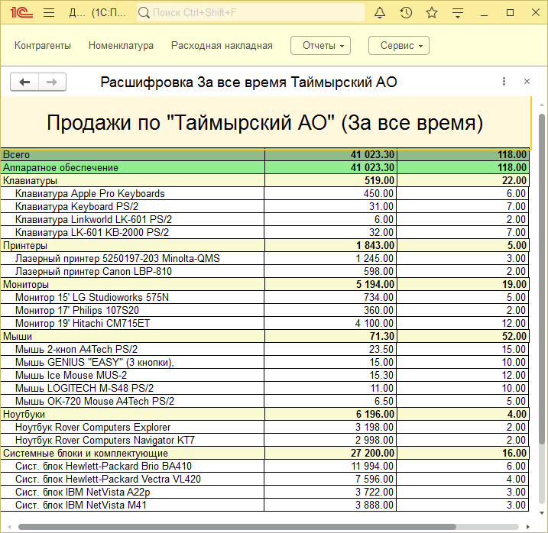This screenshot has height=533, width=548.
Task: Expand the Отчеты dropdown
Action: click(x=320, y=45)
